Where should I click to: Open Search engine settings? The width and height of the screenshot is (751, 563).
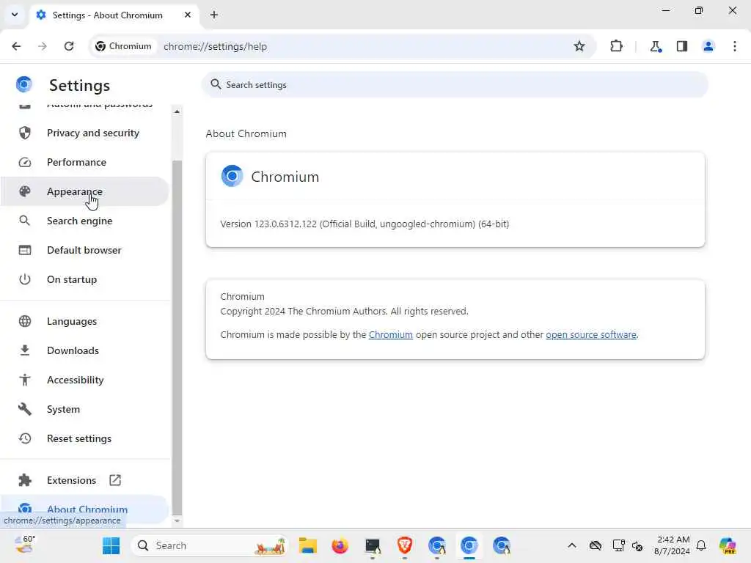click(x=84, y=221)
